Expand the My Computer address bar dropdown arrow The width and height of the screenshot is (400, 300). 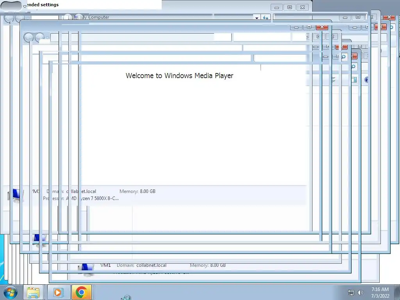257,18
